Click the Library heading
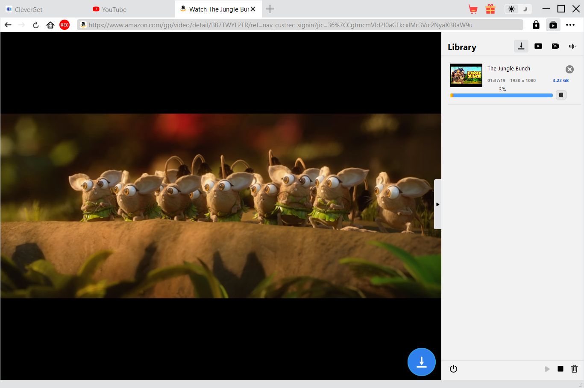584x388 pixels. click(462, 47)
